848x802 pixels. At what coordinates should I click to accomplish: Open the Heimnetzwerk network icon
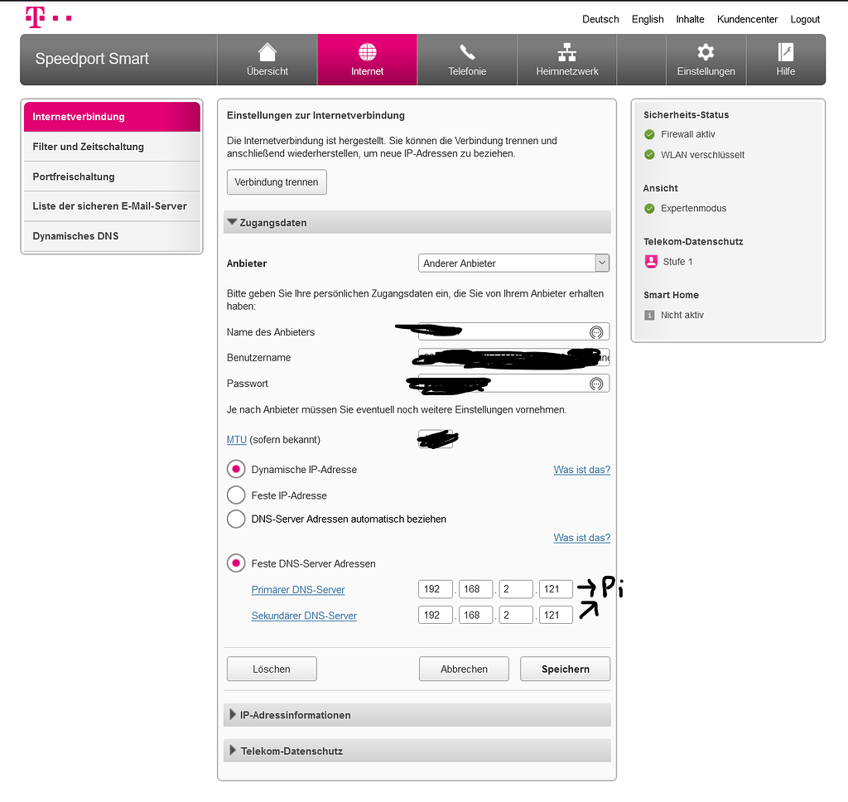pos(567,53)
